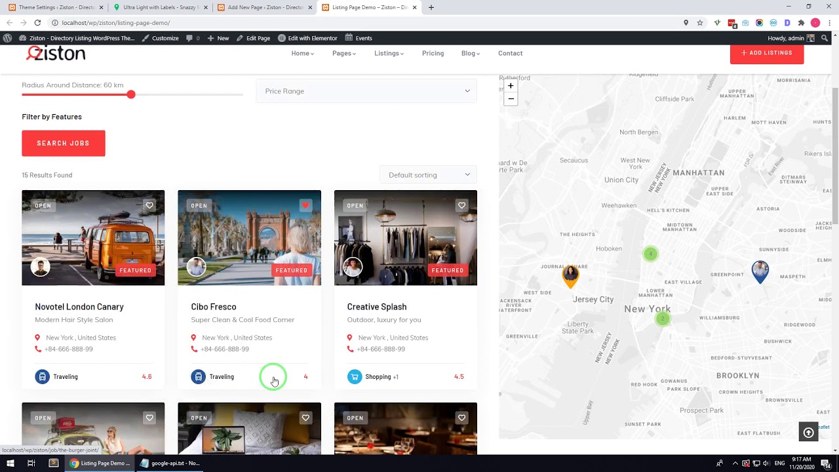
Task: Click the location pin icon in address bar
Action: click(x=686, y=23)
